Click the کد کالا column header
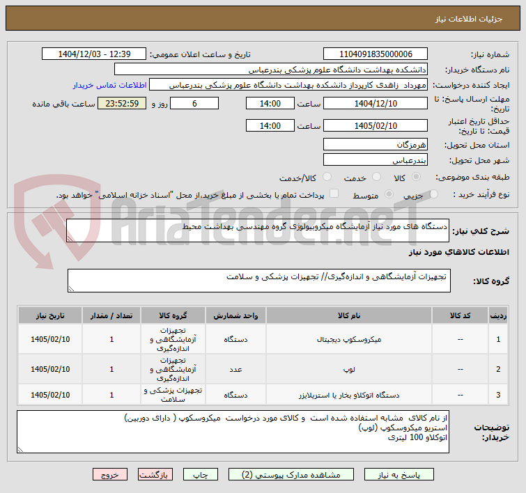The image size is (526, 493). (x=460, y=315)
